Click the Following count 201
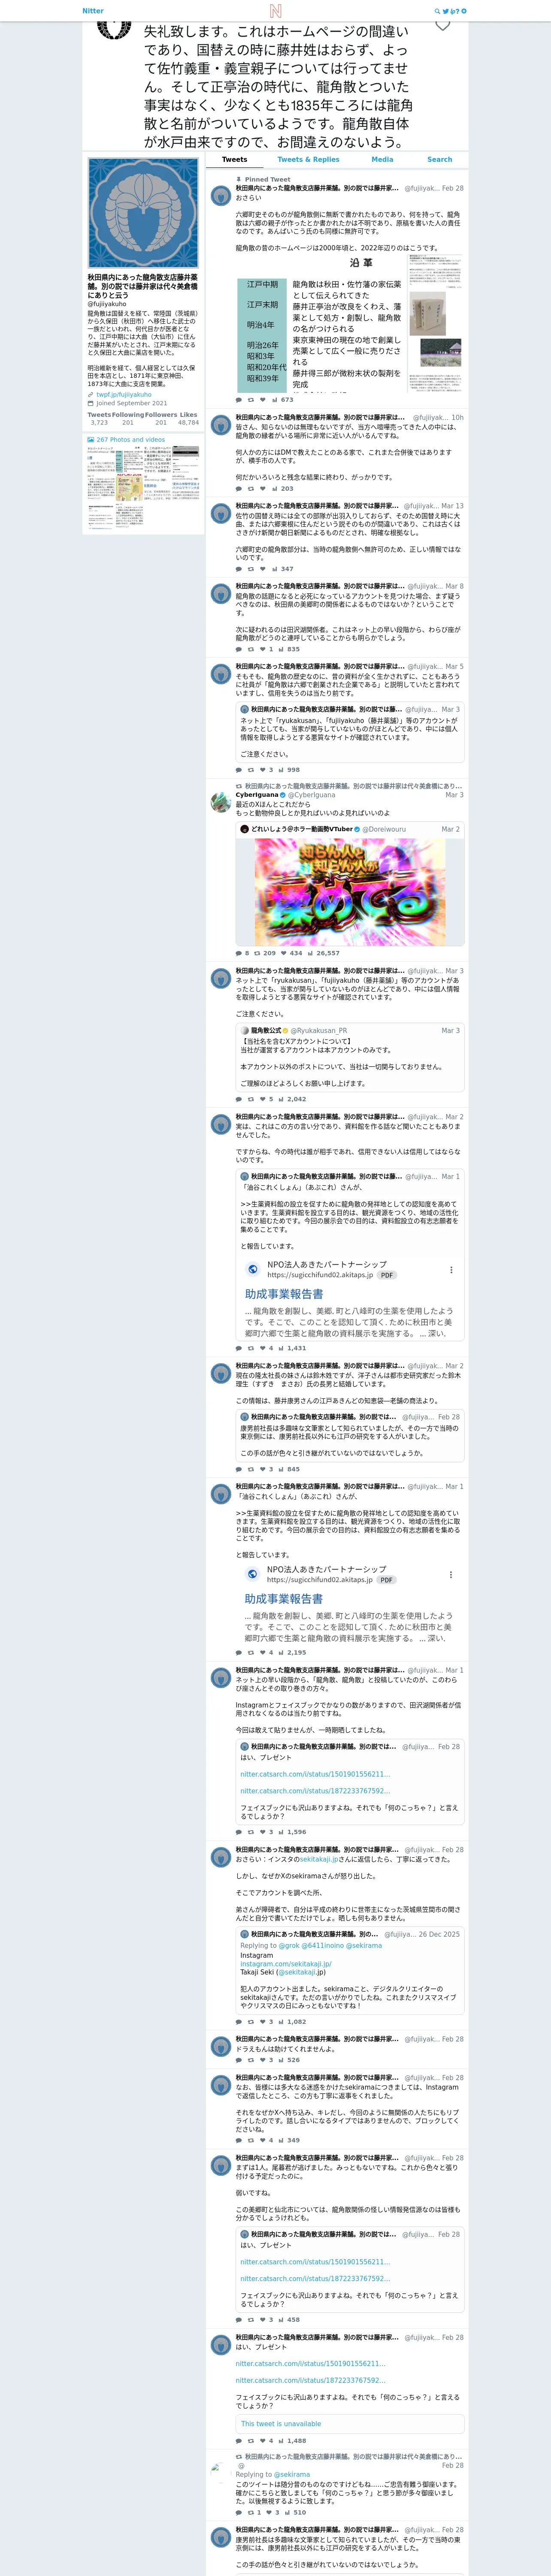The width and height of the screenshot is (551, 2576). click(x=128, y=422)
